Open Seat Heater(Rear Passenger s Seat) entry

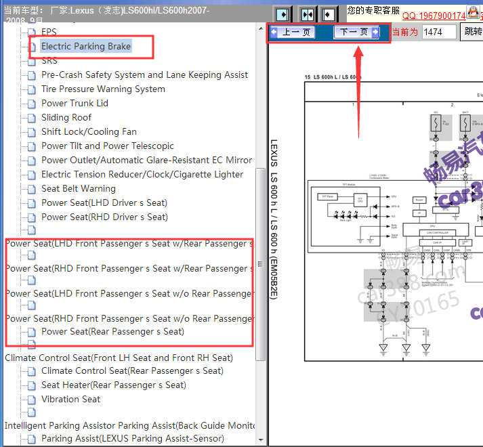tap(114, 385)
